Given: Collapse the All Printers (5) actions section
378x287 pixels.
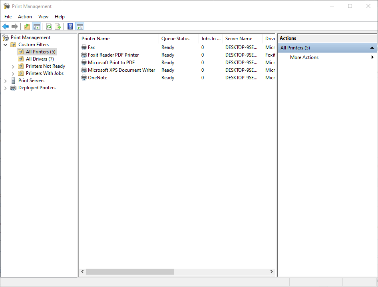Looking at the screenshot, I should tap(372, 47).
